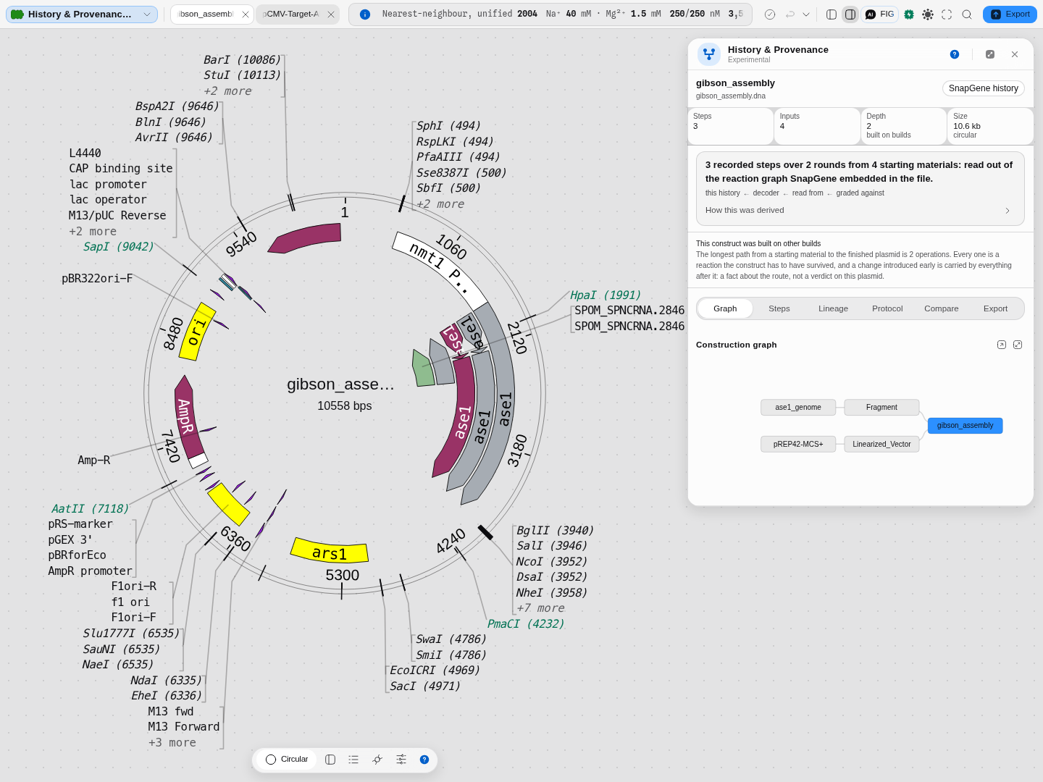This screenshot has width=1043, height=782.
Task: Click the sliders settings icon in bottom toolbar
Action: point(401,760)
